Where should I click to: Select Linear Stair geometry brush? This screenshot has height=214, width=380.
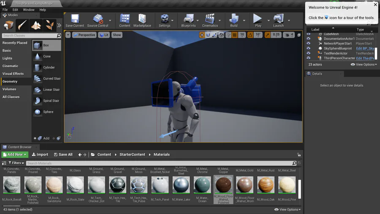[x=46, y=90]
